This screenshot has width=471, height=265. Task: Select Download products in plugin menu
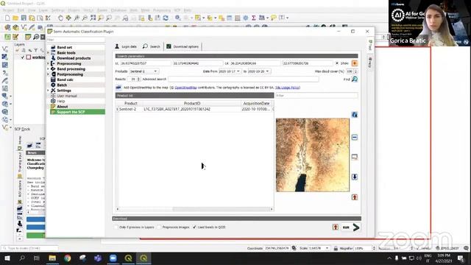tap(74, 58)
